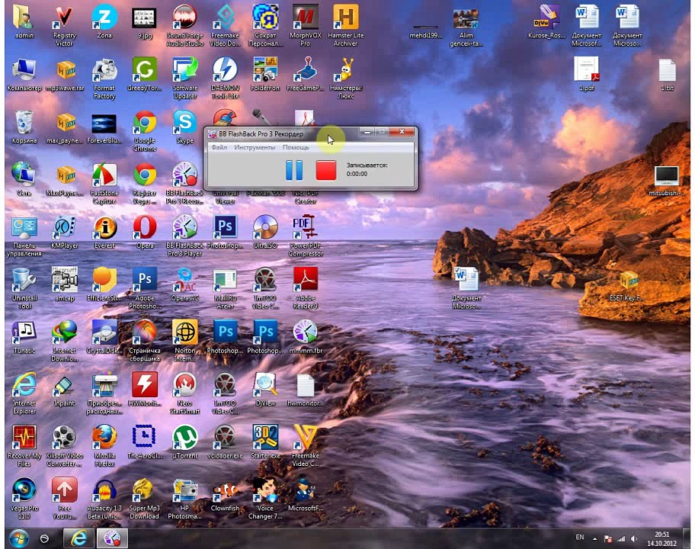Select the Everest desktop icon
Screen dimensions: 695x549
click(x=104, y=233)
